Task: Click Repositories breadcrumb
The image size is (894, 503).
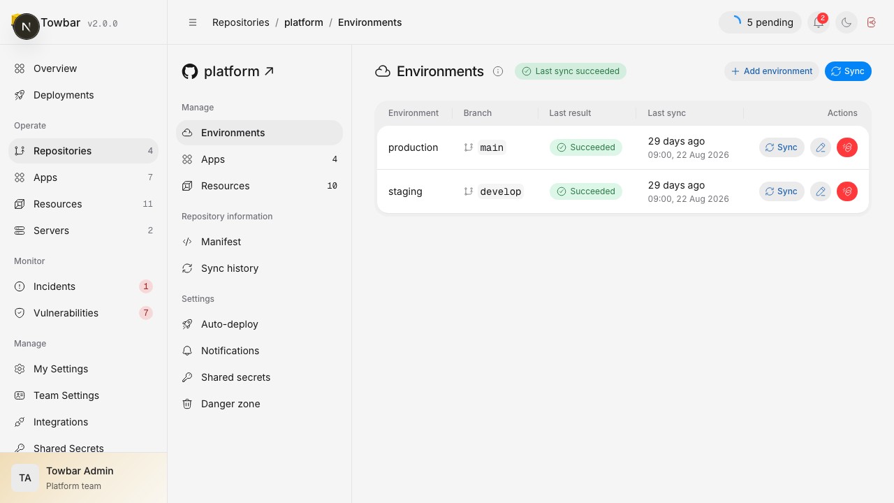Action: pos(241,22)
